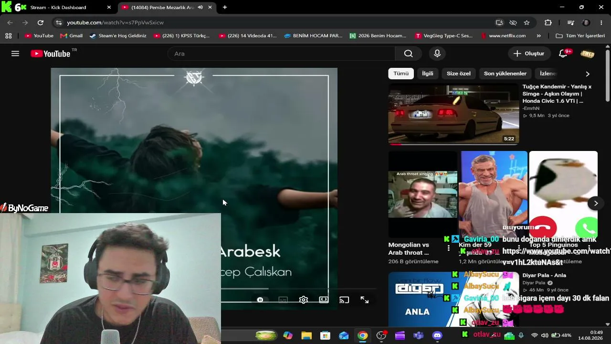Open Discord from the taskbar
This screenshot has width=611, height=344.
(437, 335)
